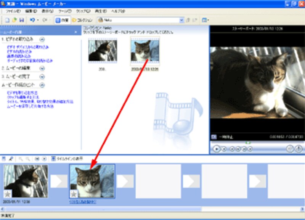Screen dimensions: 305x220
Task: Create a new project with the toolbar icon
Action: point(7,20)
